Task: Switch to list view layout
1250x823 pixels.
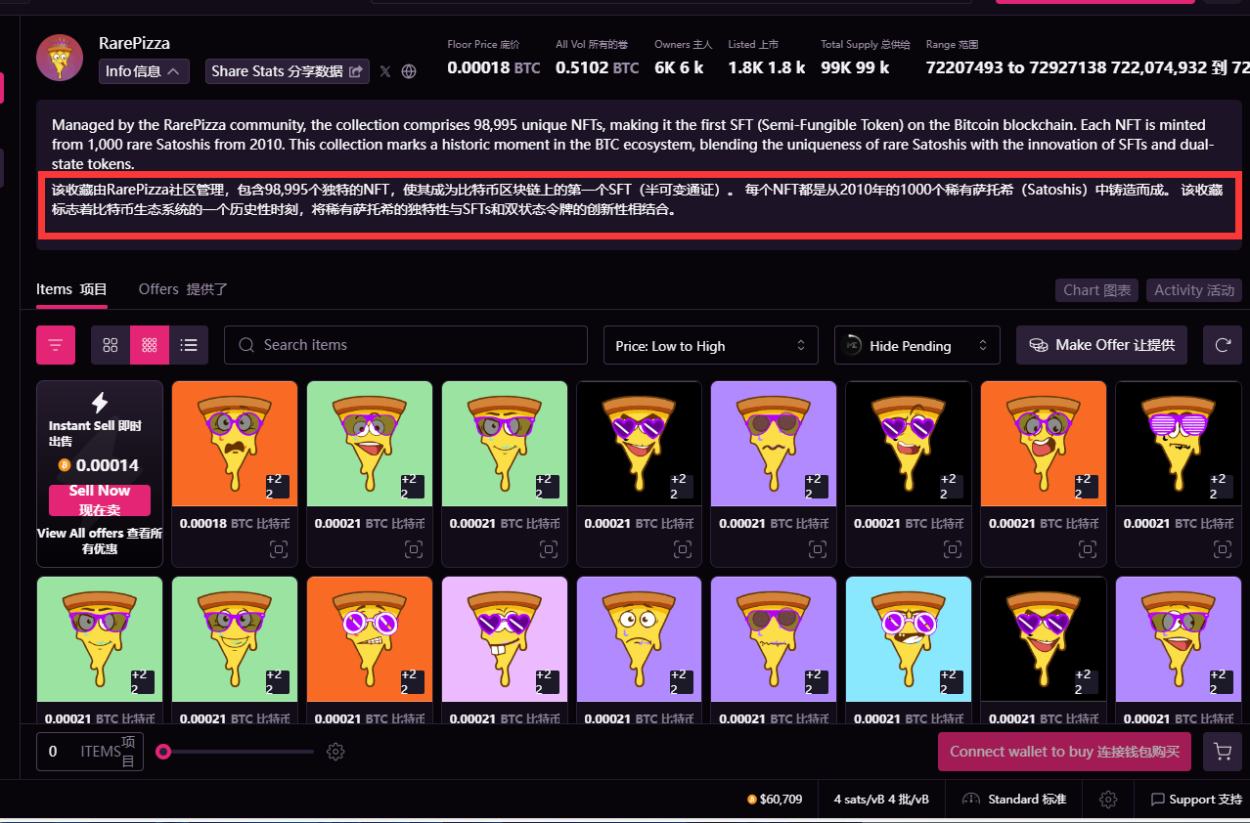Action: point(189,345)
